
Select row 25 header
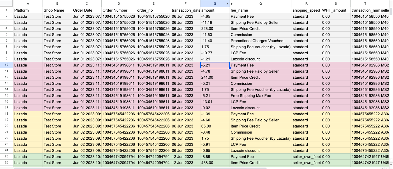pos(6,157)
